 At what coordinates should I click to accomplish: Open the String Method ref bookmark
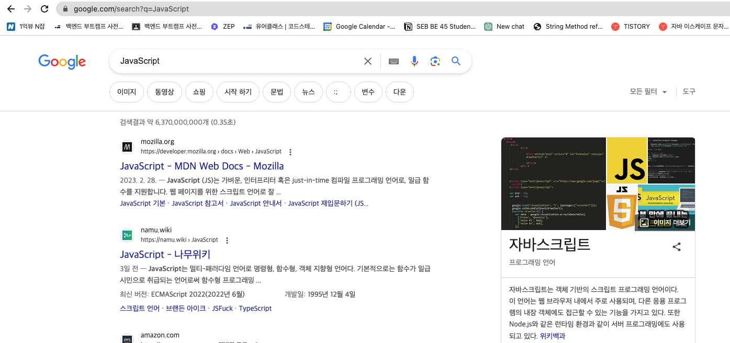coord(568,26)
